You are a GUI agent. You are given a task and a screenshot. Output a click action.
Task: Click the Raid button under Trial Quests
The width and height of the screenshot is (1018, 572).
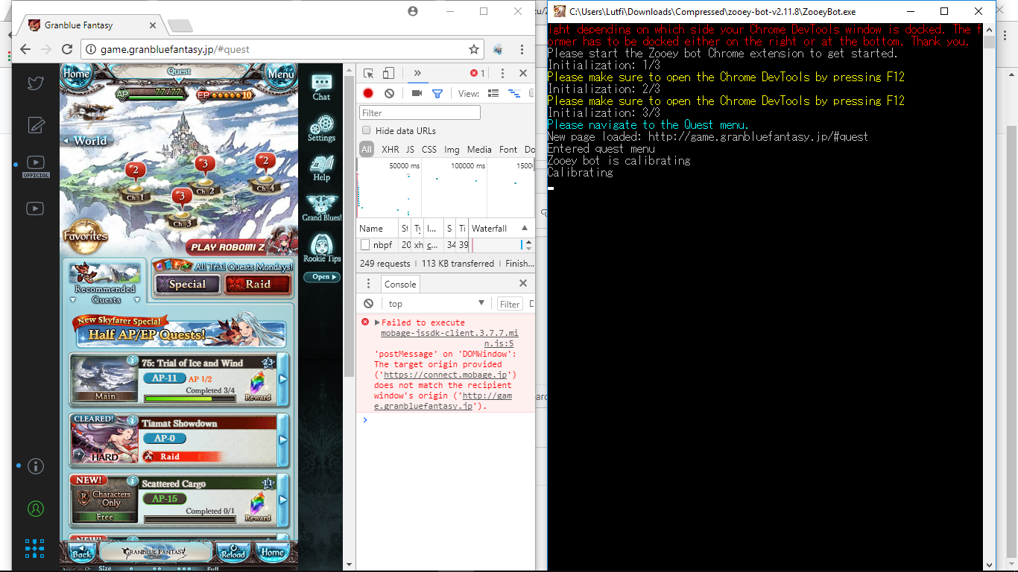pos(257,285)
